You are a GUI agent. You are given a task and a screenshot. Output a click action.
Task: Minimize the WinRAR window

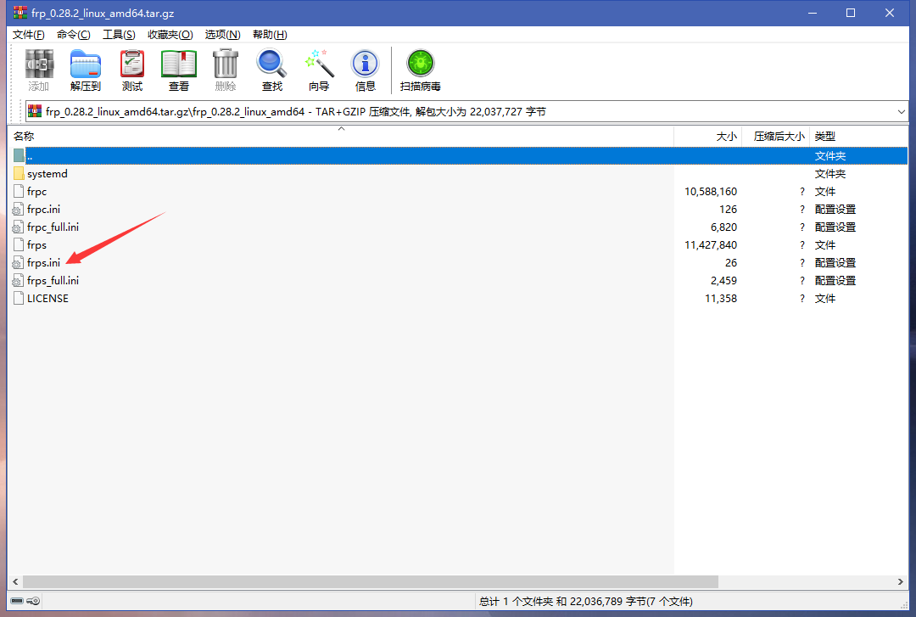pyautogui.click(x=812, y=13)
